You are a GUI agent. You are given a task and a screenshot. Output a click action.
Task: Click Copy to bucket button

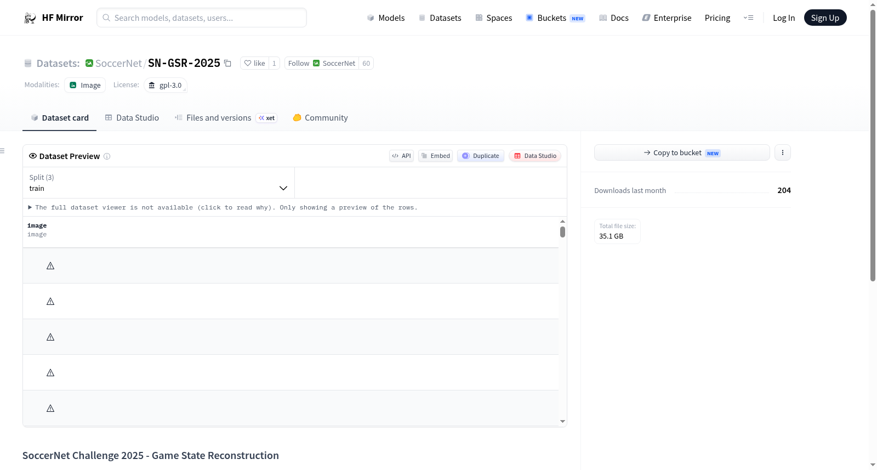tap(682, 152)
